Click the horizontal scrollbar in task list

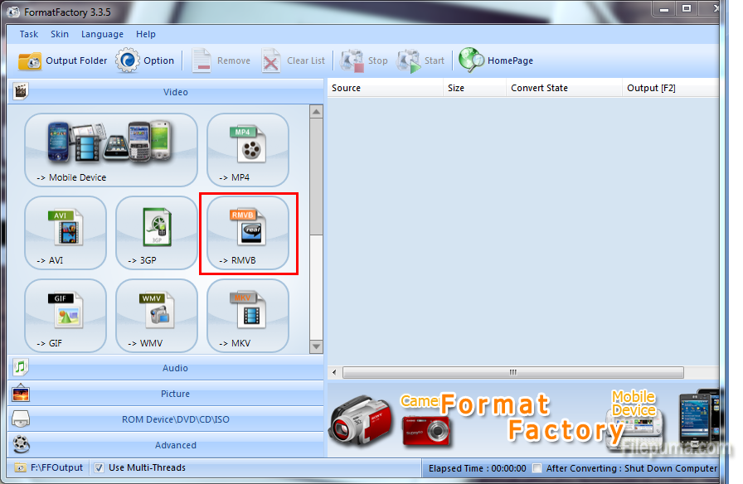[x=512, y=373]
